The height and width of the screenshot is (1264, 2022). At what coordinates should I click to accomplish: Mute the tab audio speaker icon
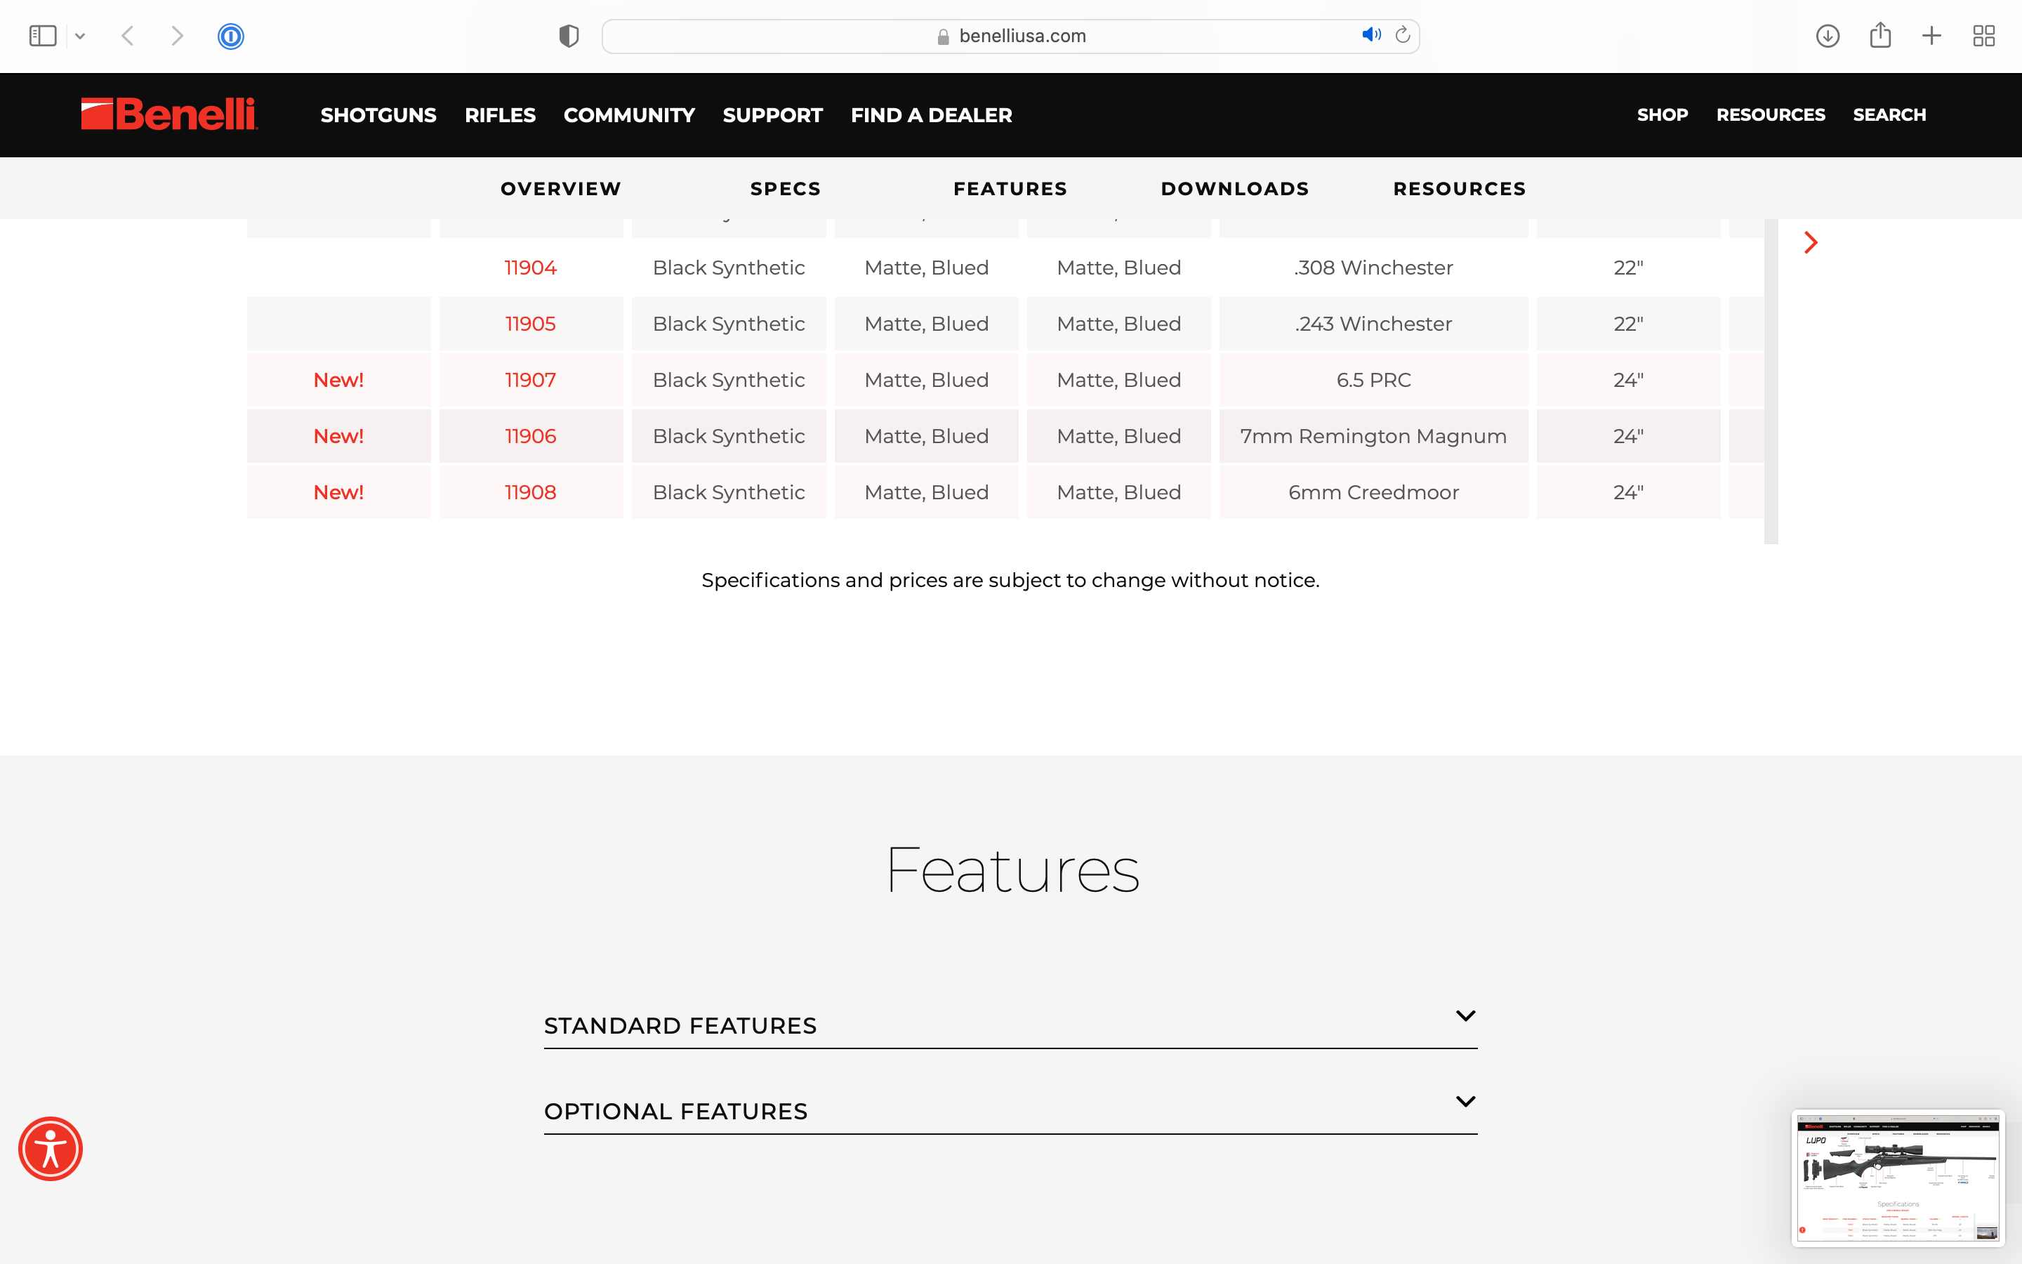(x=1371, y=34)
